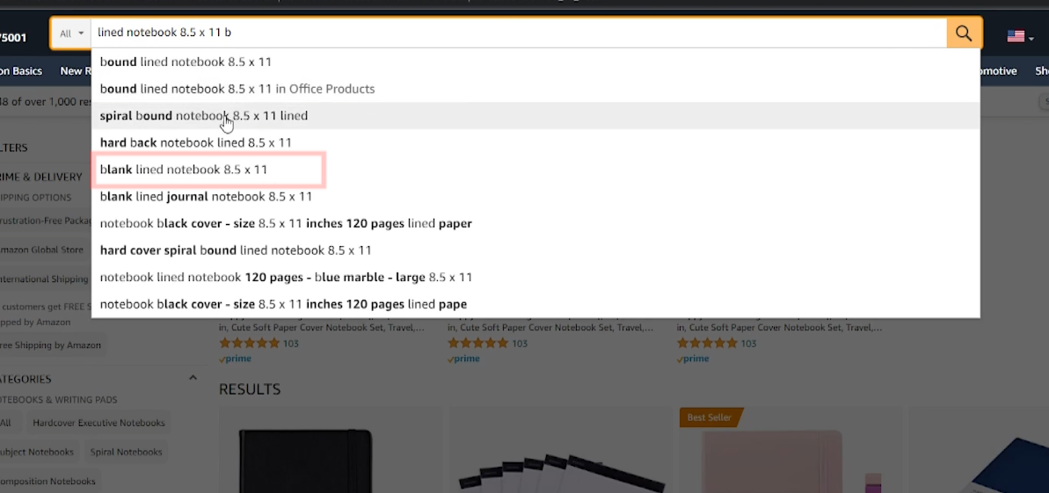
Task: Click third product's Prime badge
Action: [x=693, y=359]
